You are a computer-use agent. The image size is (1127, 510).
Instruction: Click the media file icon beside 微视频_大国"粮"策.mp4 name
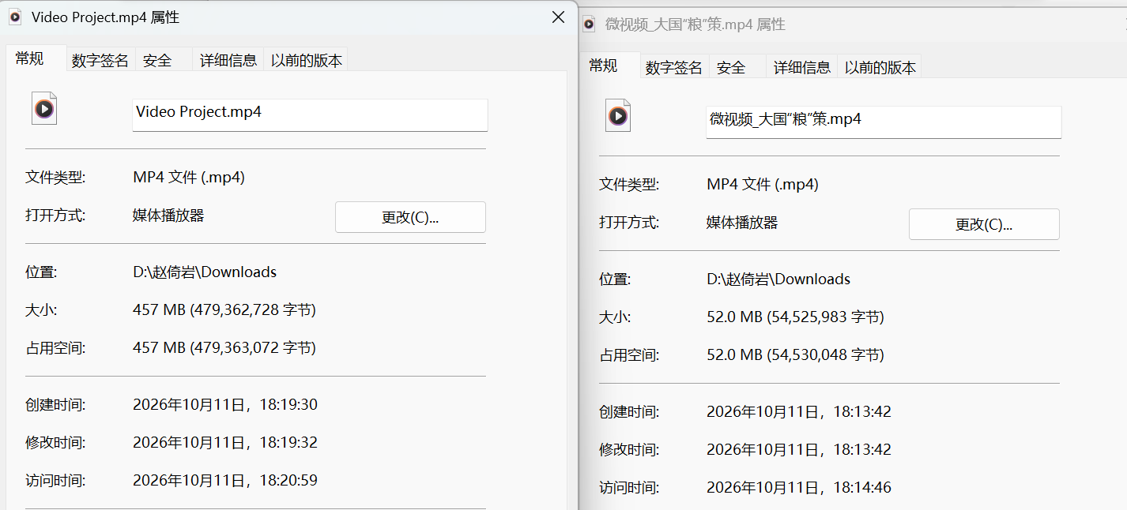(x=618, y=115)
